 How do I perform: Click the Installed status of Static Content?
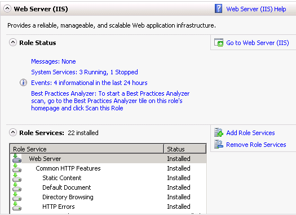coord(179,178)
